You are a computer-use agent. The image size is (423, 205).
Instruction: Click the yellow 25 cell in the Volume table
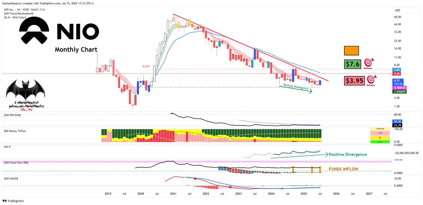tap(380, 137)
